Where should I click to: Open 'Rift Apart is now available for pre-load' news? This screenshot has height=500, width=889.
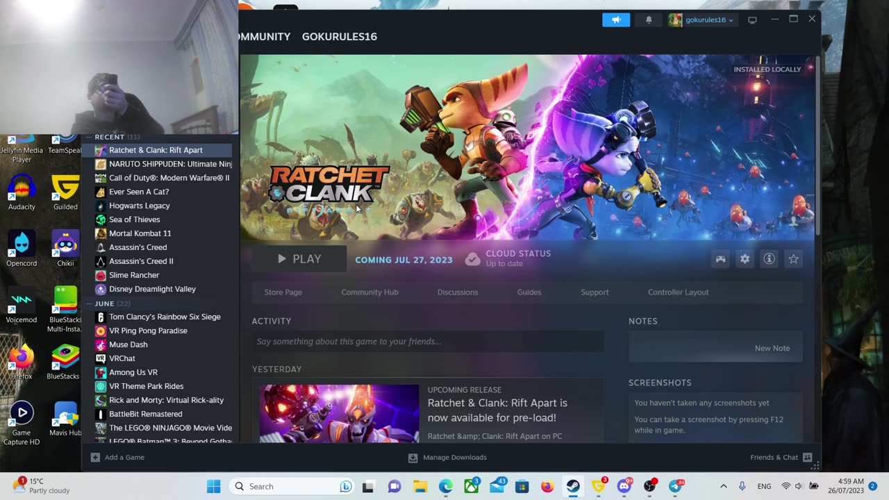click(497, 410)
